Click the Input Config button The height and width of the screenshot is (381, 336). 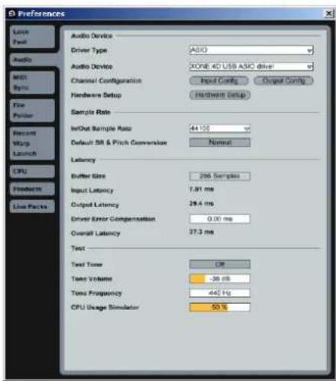pos(219,81)
